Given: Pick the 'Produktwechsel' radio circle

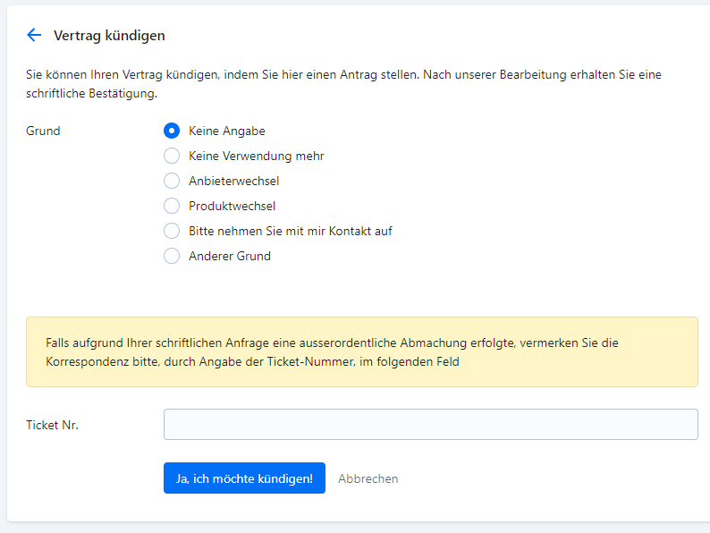Looking at the screenshot, I should tap(172, 206).
